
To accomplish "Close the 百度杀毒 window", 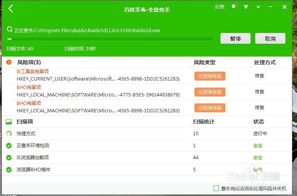I will point(285,7).
